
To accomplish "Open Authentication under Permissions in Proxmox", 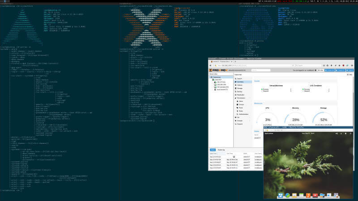I will 243,114.
